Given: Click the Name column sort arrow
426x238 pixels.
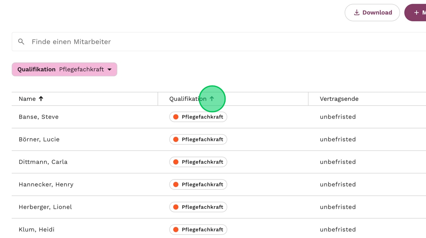Looking at the screenshot, I should [x=41, y=99].
